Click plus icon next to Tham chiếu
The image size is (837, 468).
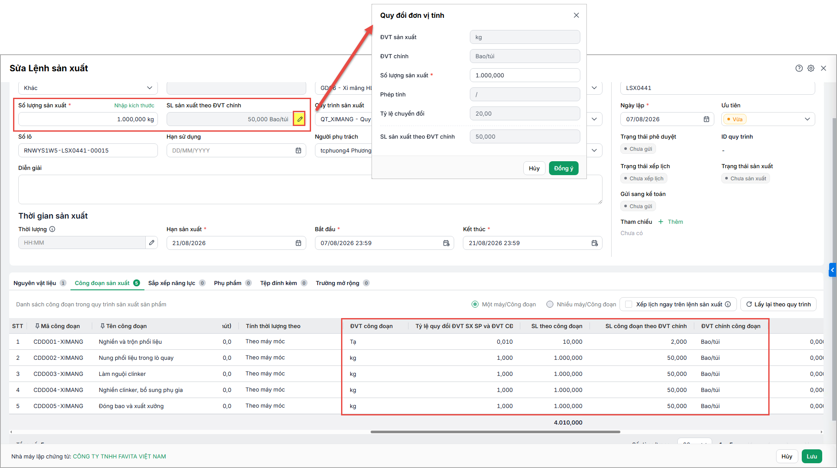pos(661,222)
